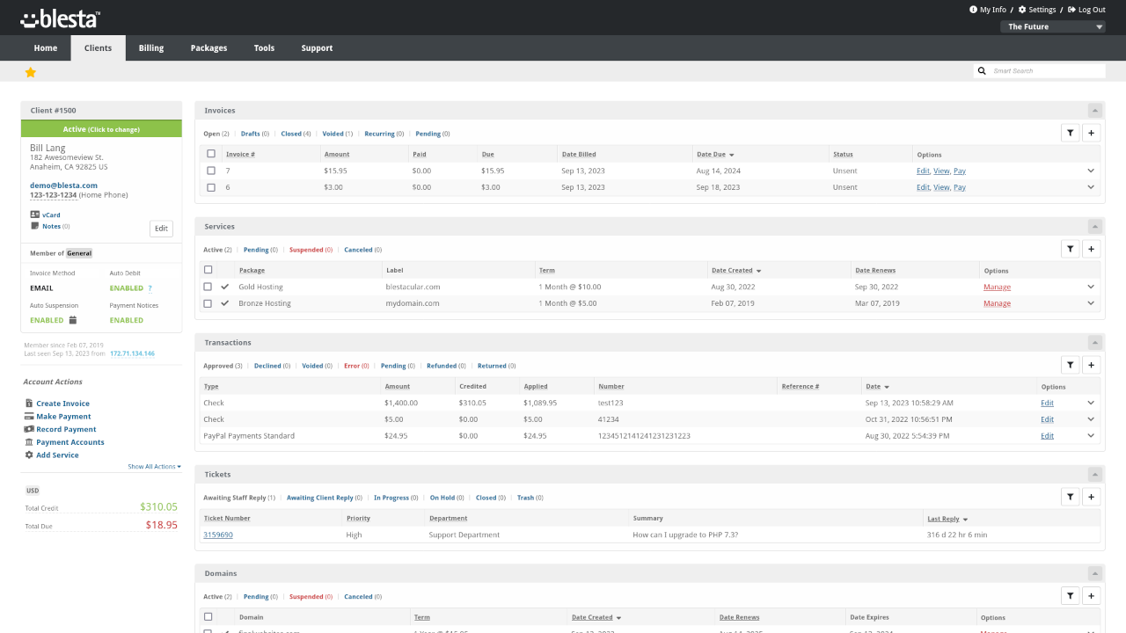Select the Gold Hosting service checkbox

208,287
